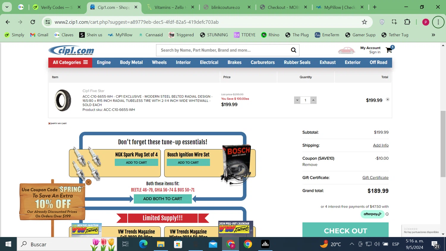
Task: Open the tab search dropdown arrow
Action: (7, 7)
